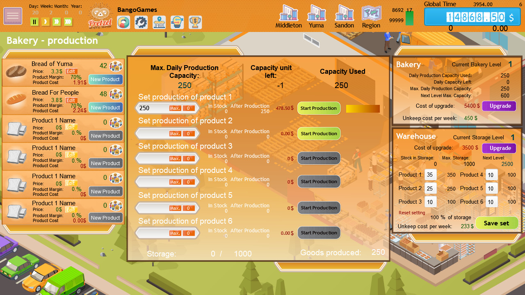Click product 1 production progress bar
This screenshot has width=525, height=295.
[x=363, y=109]
